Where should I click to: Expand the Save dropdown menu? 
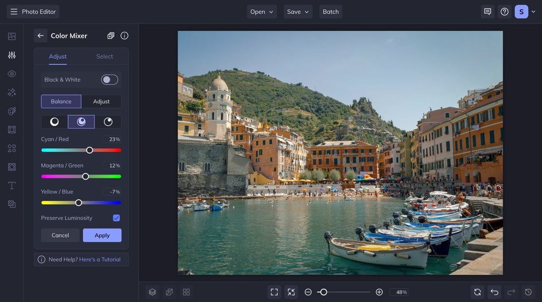[298, 11]
